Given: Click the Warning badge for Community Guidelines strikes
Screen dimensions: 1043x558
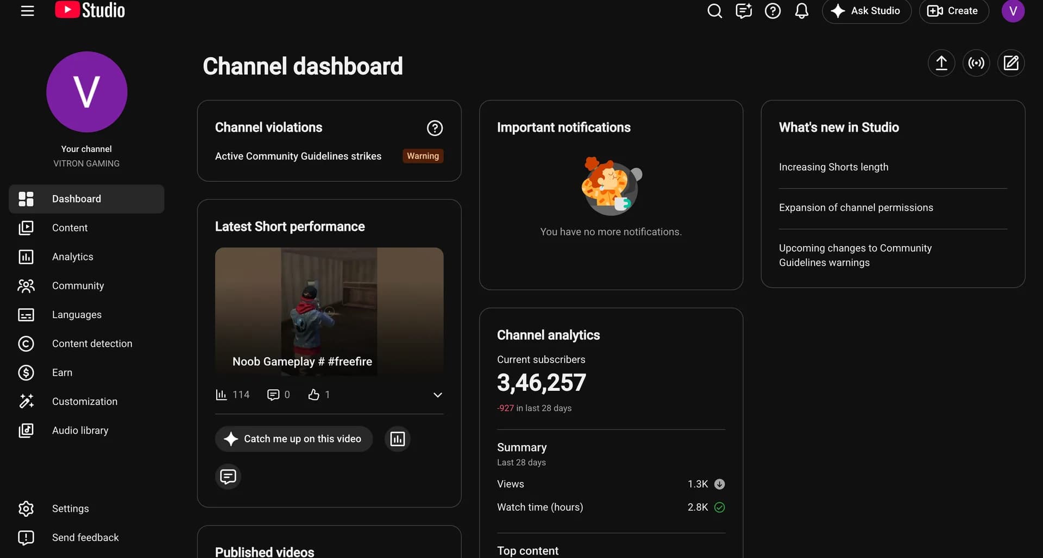Looking at the screenshot, I should click(x=423, y=156).
